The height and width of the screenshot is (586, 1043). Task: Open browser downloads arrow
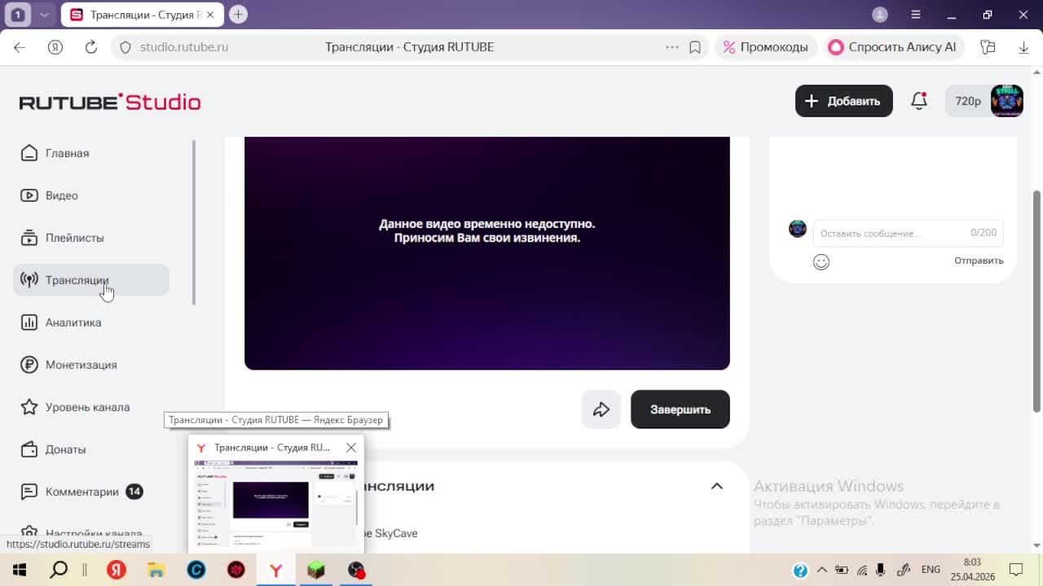click(x=1023, y=47)
